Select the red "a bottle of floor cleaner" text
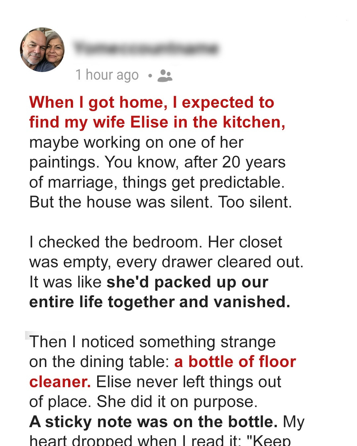This screenshot has height=446, width=357. [235, 362]
